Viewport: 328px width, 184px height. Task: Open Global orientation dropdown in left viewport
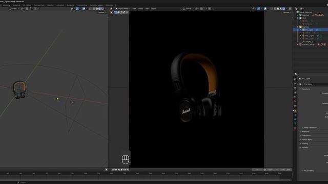pyautogui.click(x=14, y=9)
